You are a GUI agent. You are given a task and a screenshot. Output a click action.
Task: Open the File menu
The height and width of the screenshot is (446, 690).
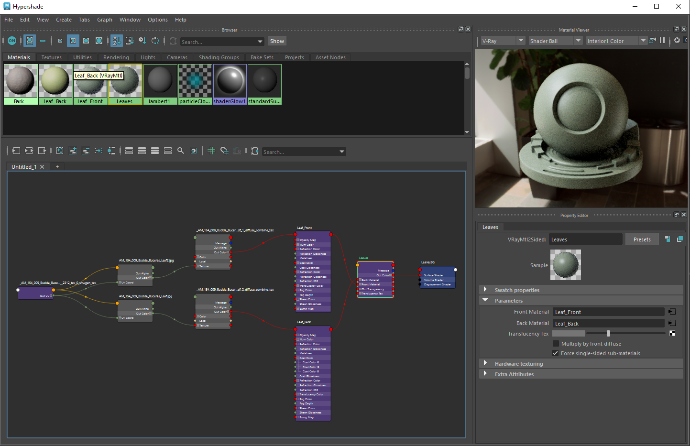click(9, 20)
